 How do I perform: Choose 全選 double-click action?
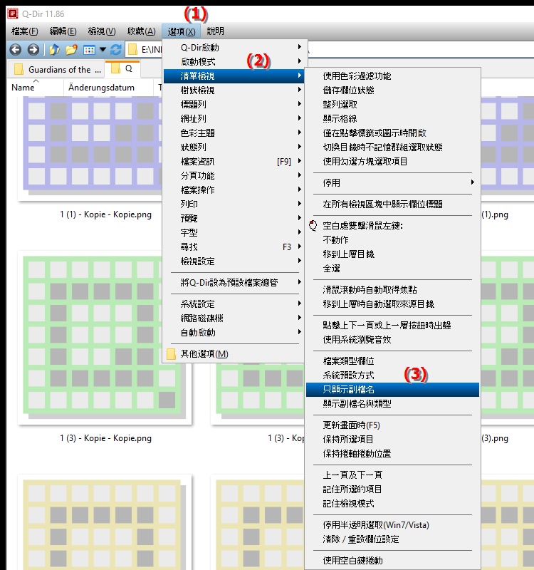pyautogui.click(x=393, y=269)
